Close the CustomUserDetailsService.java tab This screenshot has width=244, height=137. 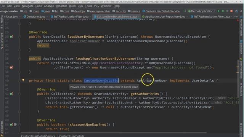tap(138, 16)
